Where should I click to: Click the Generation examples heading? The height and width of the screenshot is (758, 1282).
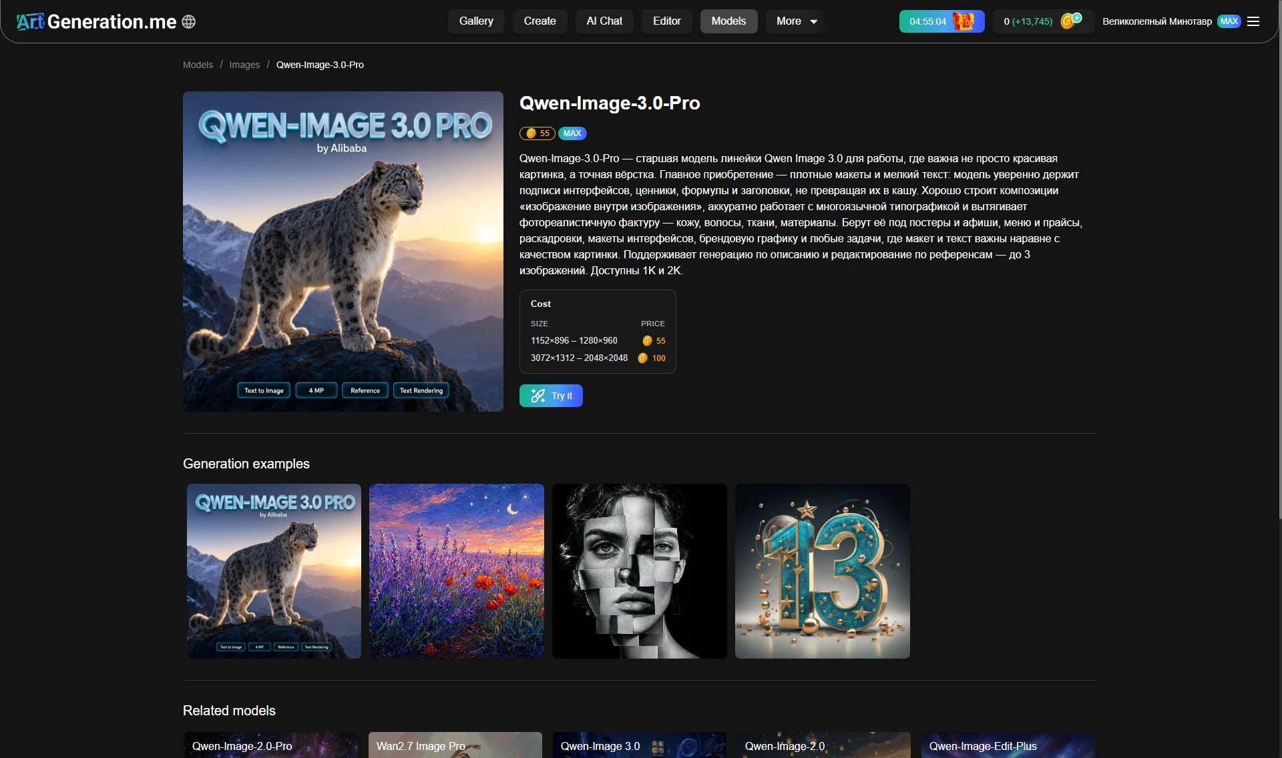pyautogui.click(x=246, y=464)
